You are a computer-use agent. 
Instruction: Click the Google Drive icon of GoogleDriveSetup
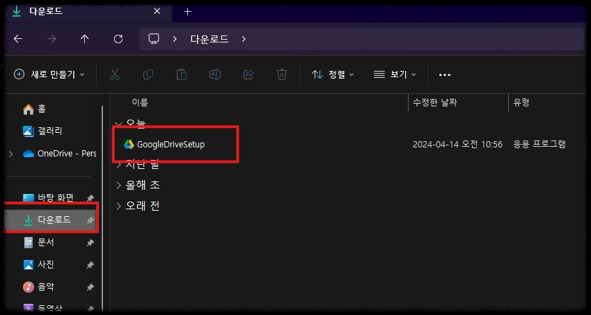click(129, 144)
